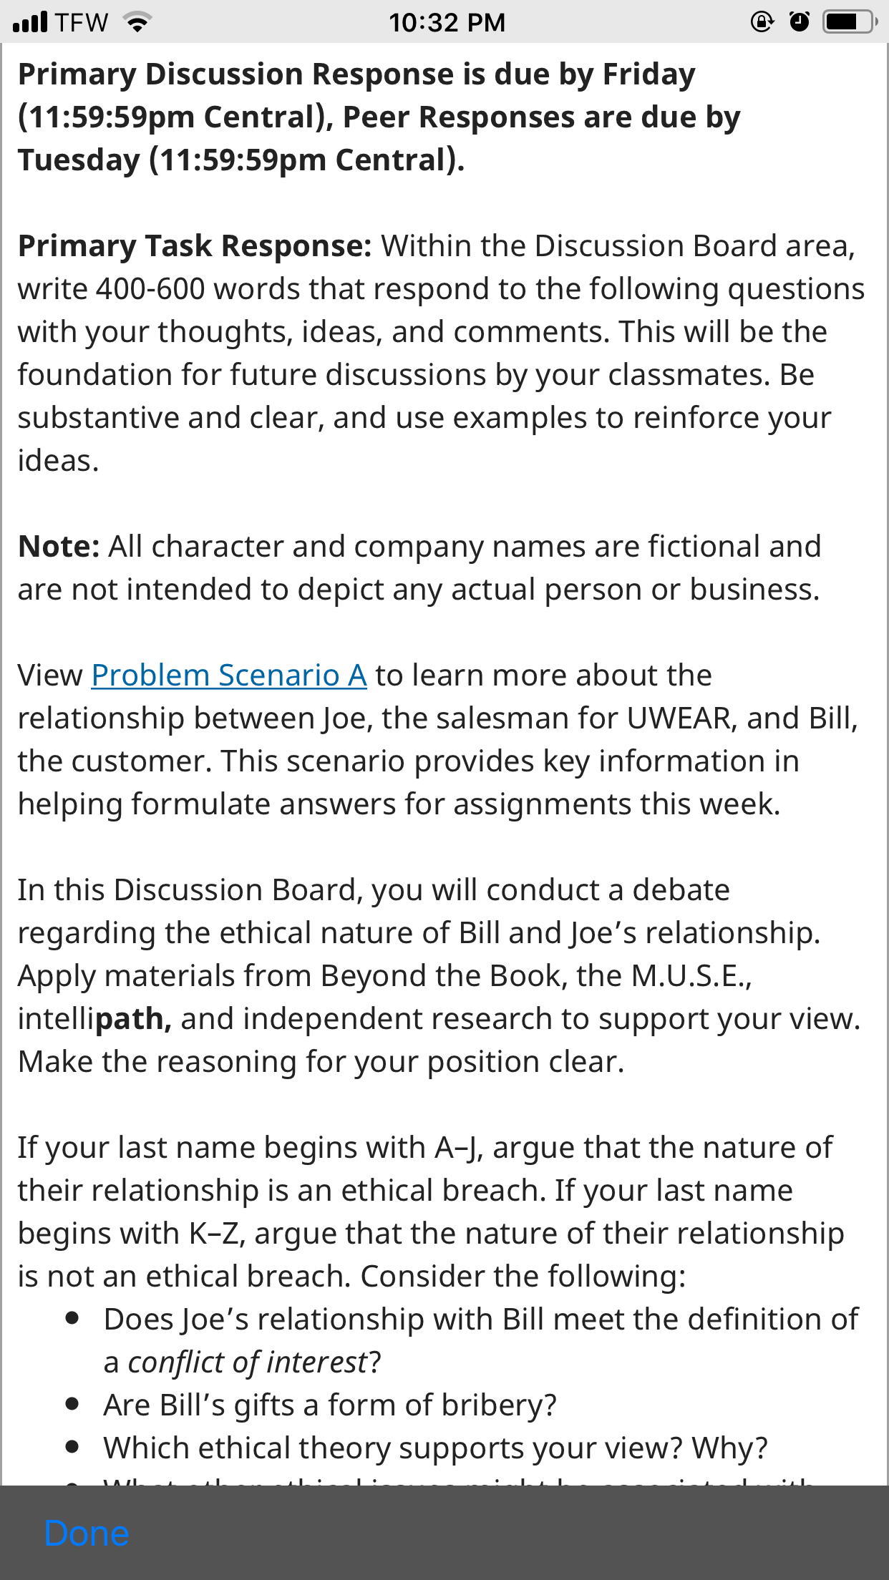Open the Problem Scenario A link
This screenshot has width=889, height=1580.
[x=229, y=676]
